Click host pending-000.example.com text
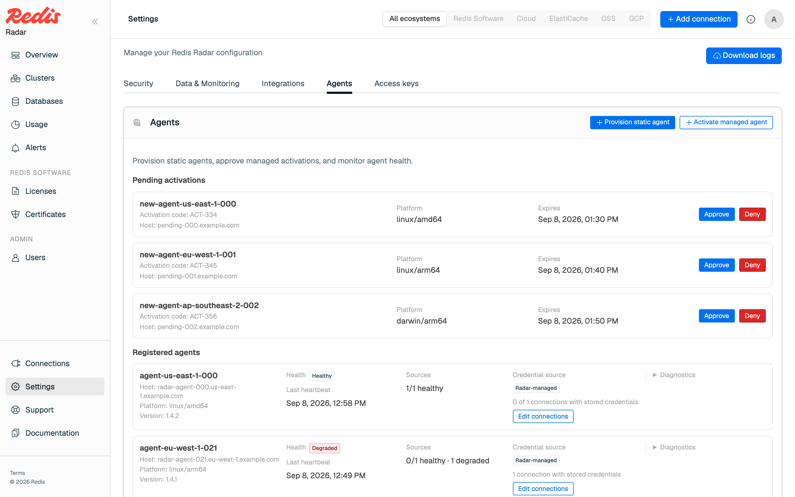The image size is (795, 497). [190, 225]
